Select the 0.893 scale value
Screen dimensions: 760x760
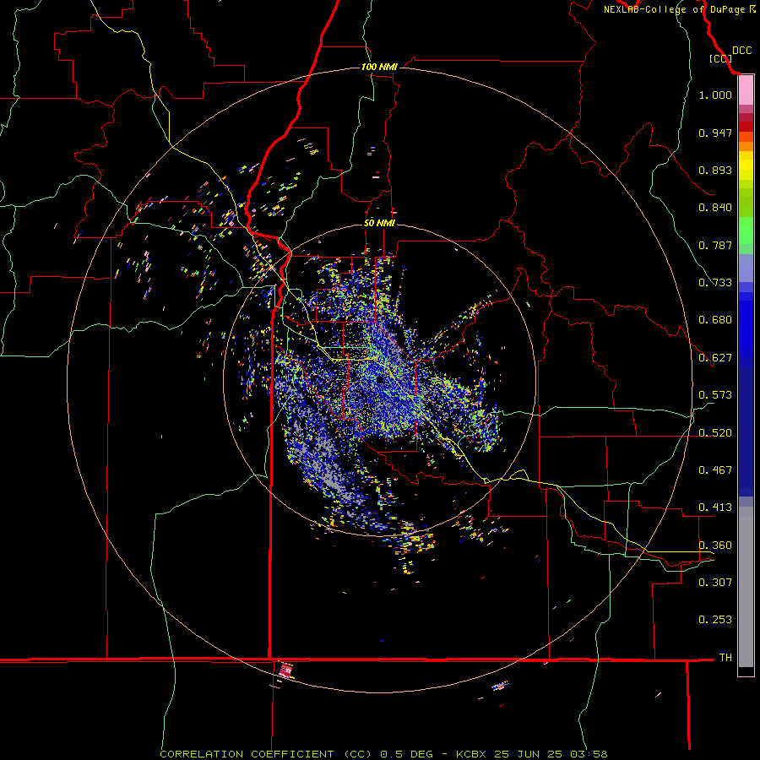[715, 170]
